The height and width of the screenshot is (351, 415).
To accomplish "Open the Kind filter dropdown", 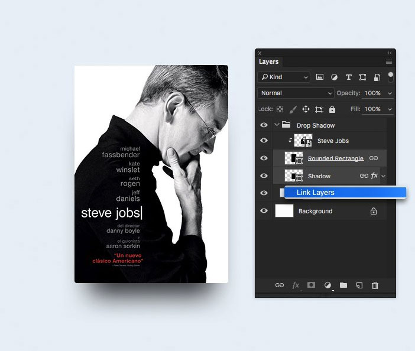I will pyautogui.click(x=284, y=77).
